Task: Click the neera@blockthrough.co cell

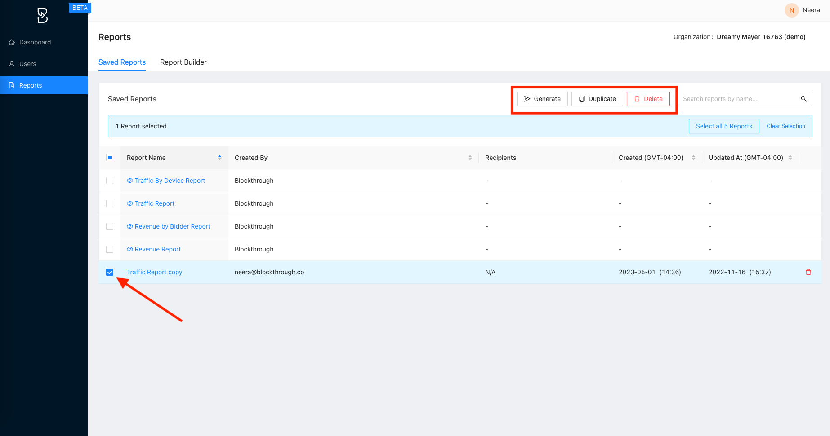Action: [x=269, y=272]
